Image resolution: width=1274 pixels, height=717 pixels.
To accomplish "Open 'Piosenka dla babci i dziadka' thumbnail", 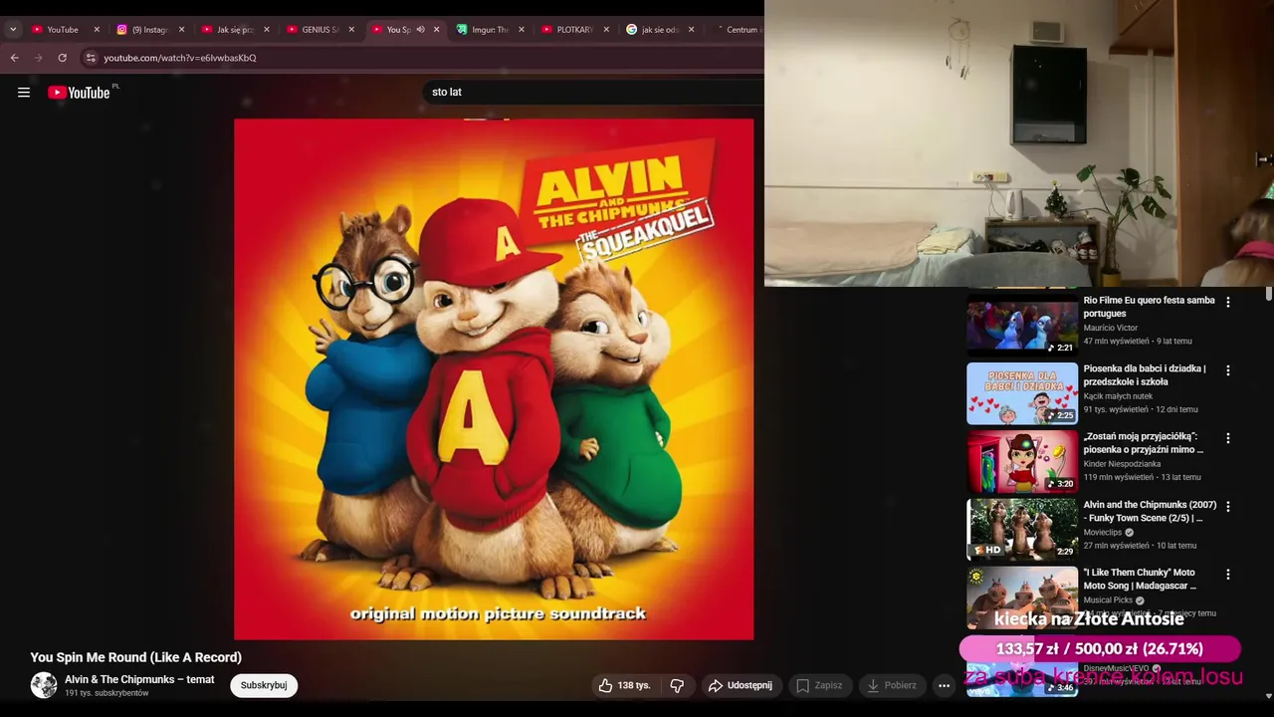I will 1022,393.
